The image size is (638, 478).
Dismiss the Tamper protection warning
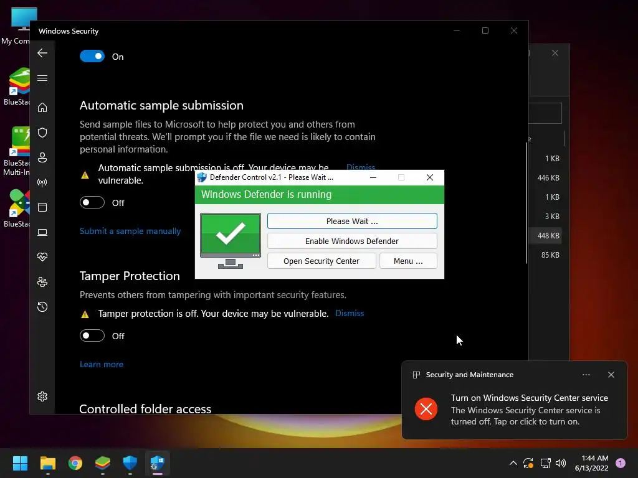350,314
